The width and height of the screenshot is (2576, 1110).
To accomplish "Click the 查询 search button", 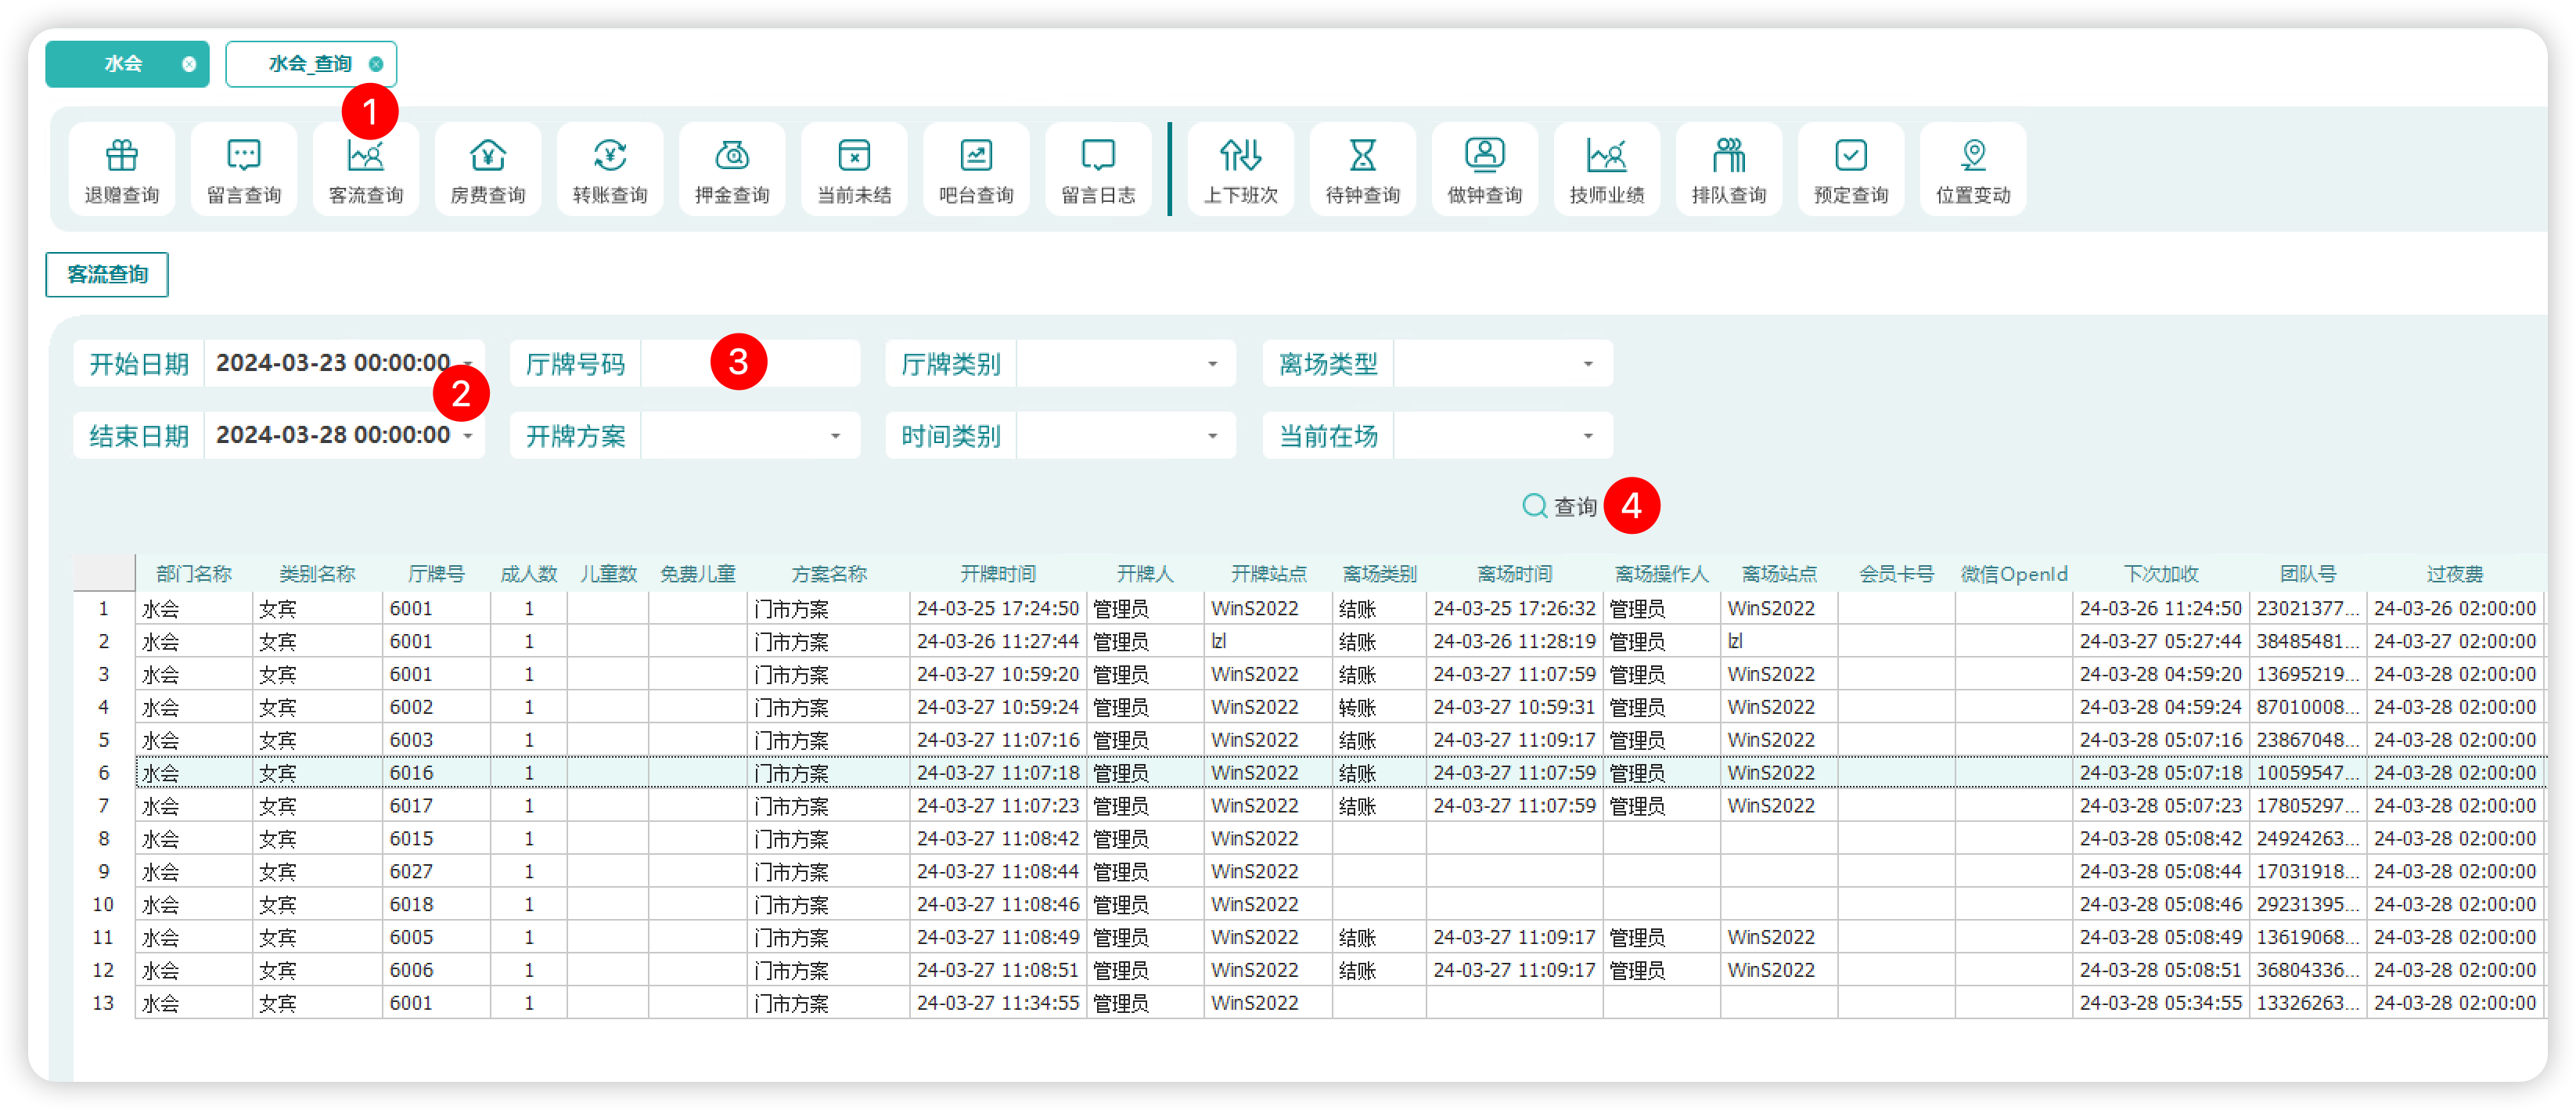I will tap(1559, 506).
